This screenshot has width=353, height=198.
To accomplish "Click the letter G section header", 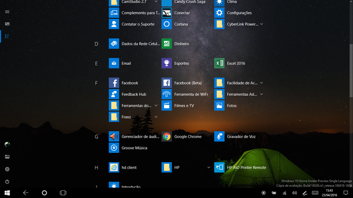I will click(97, 137).
